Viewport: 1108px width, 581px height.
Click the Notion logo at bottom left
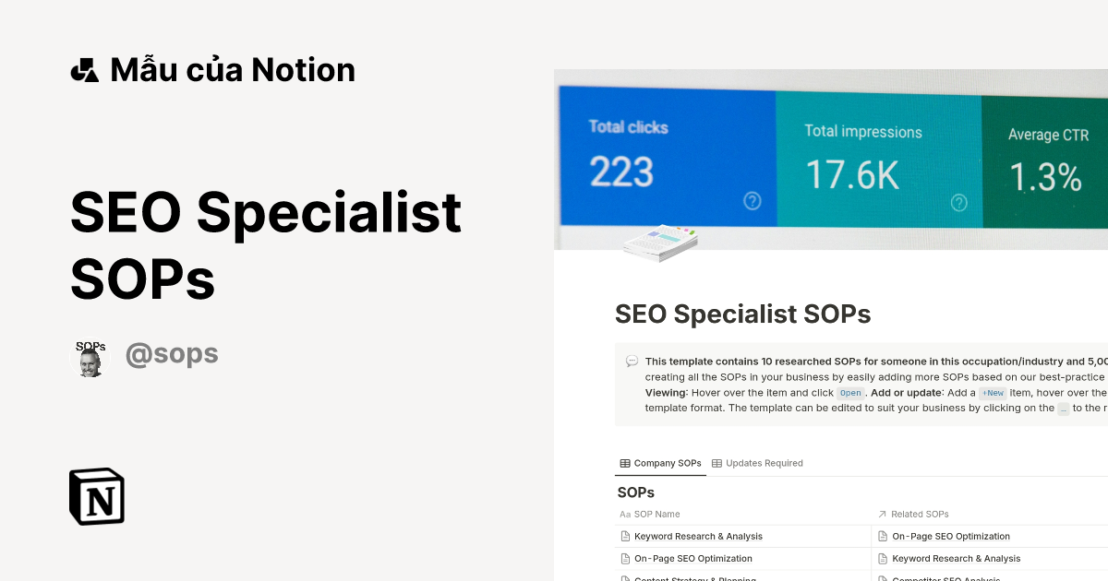tap(97, 496)
